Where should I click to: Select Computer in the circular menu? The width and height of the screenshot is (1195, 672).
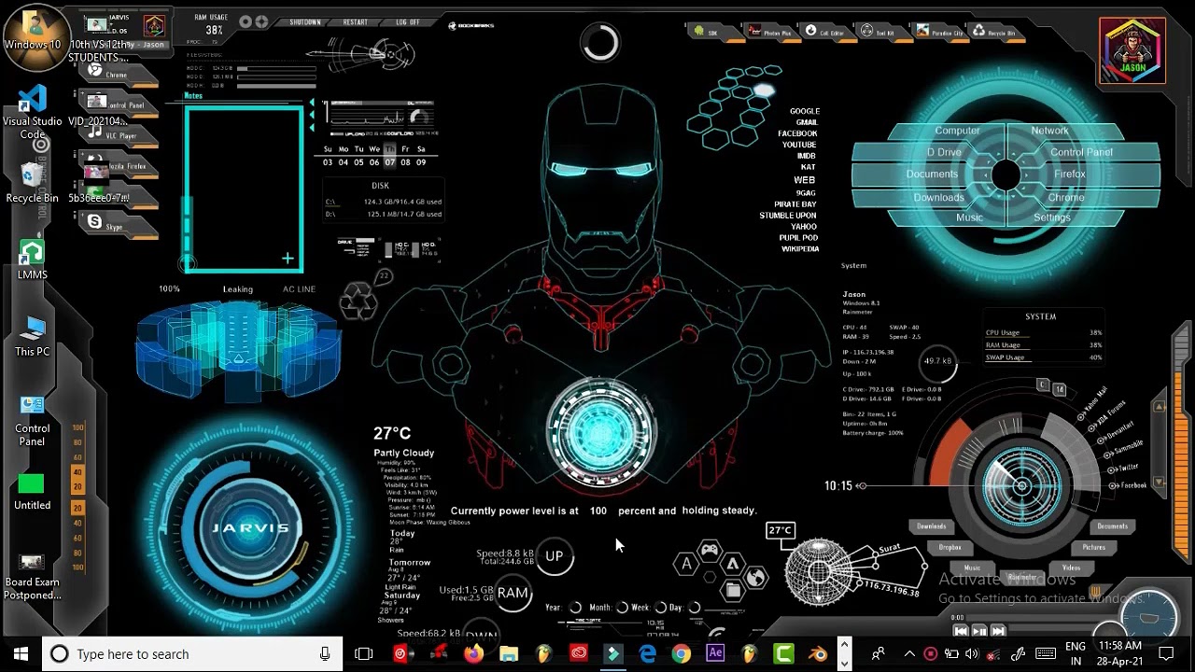[957, 131]
